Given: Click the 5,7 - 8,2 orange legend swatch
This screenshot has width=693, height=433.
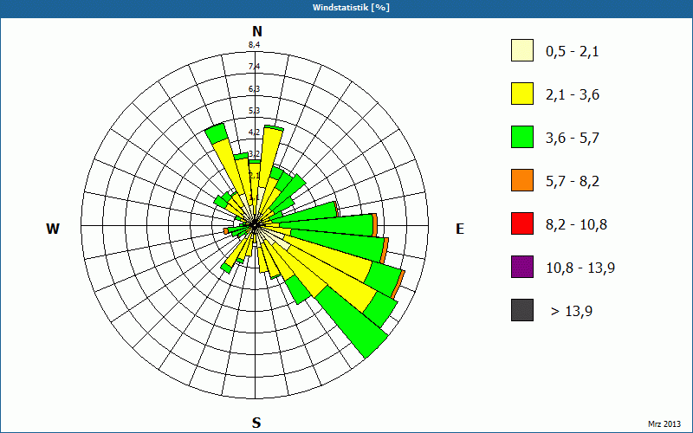Looking at the screenshot, I should coord(522,180).
